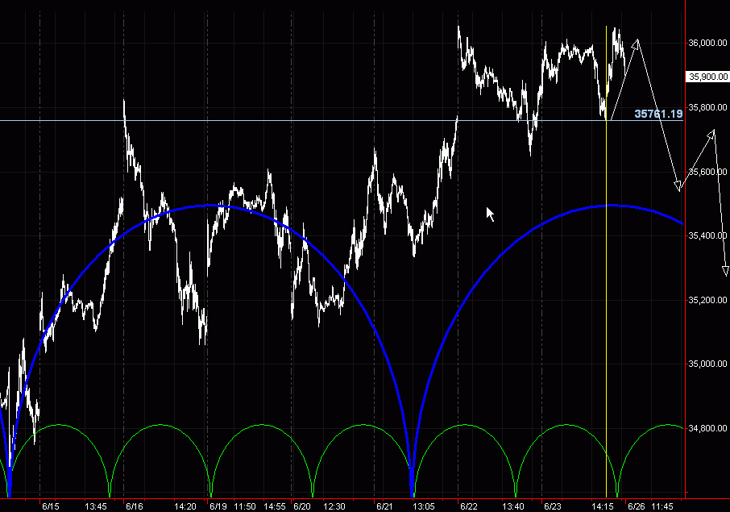Select the 6/15 date label
This screenshot has width=730, height=512.
(x=50, y=506)
